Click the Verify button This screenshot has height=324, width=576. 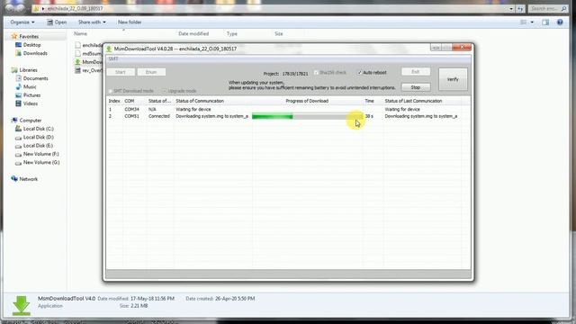pos(453,79)
